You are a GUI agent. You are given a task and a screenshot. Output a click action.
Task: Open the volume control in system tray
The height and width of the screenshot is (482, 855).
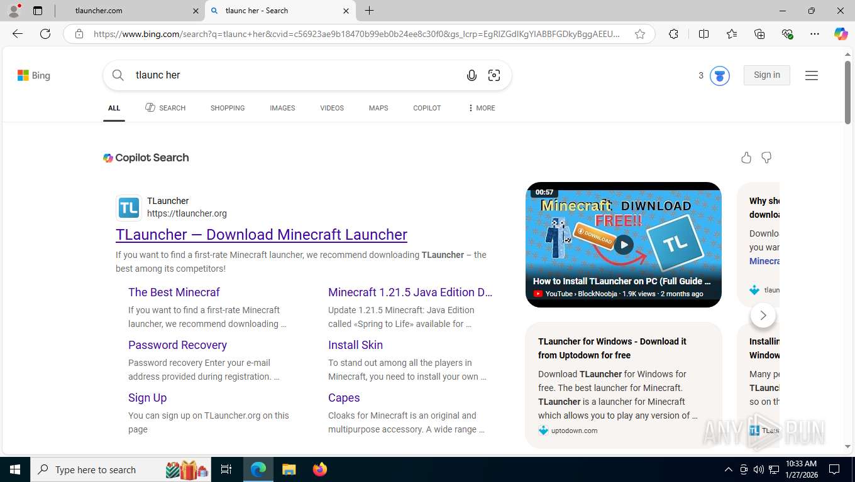[759, 469]
